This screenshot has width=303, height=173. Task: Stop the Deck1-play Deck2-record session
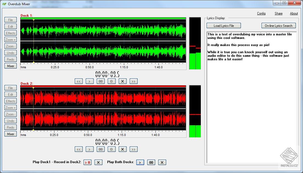[x=98, y=162]
